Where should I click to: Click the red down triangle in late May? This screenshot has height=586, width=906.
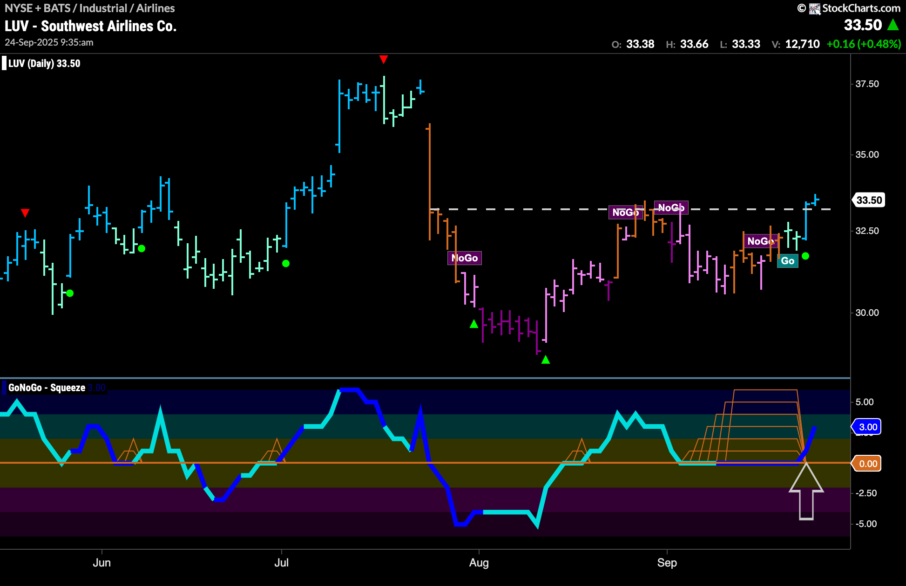point(25,213)
